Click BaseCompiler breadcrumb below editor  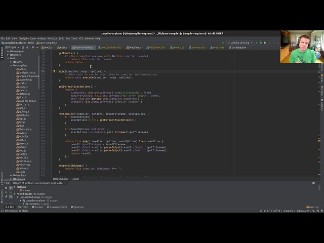61,179
